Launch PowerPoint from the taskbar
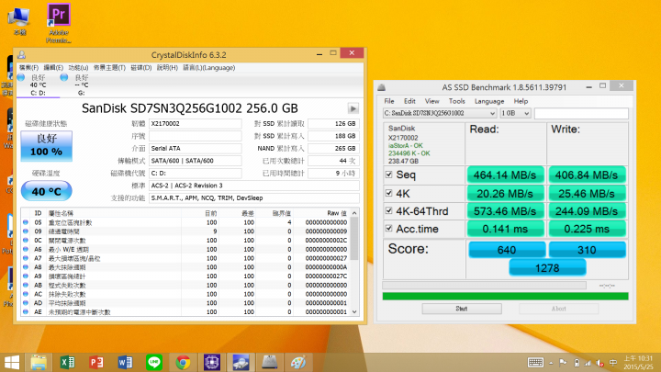Viewport: 661px width, 372px height. point(96,362)
